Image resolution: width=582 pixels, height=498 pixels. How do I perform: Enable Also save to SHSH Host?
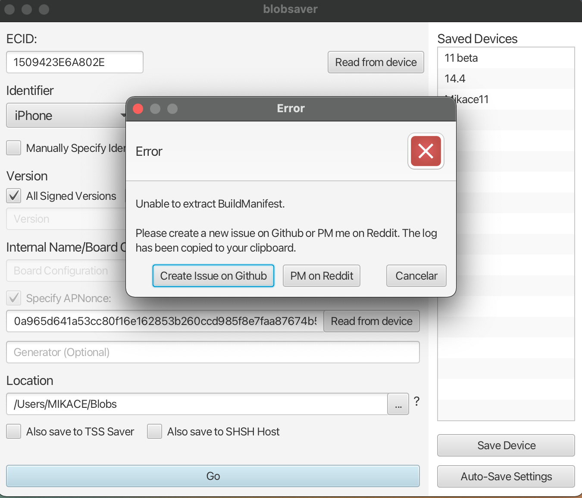click(154, 432)
